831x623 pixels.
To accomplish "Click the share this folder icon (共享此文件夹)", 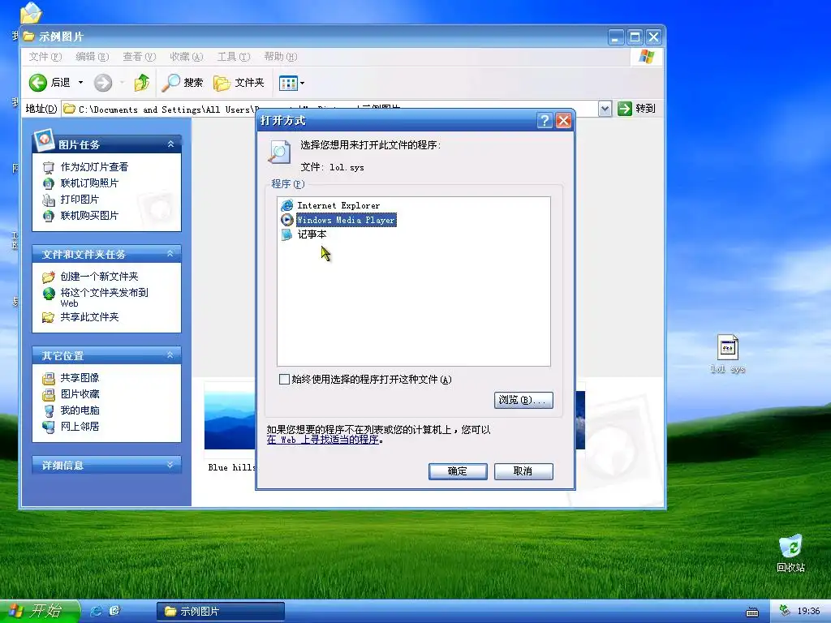I will pyautogui.click(x=48, y=317).
